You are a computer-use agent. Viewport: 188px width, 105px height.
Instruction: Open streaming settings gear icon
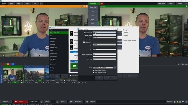[58, 102]
